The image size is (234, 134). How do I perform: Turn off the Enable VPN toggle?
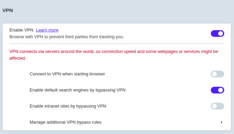[x=217, y=33]
